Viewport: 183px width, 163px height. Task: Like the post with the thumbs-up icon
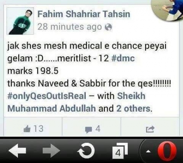coord(27,129)
